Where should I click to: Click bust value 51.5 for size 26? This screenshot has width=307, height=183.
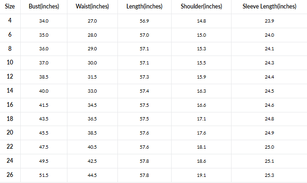click(x=44, y=175)
